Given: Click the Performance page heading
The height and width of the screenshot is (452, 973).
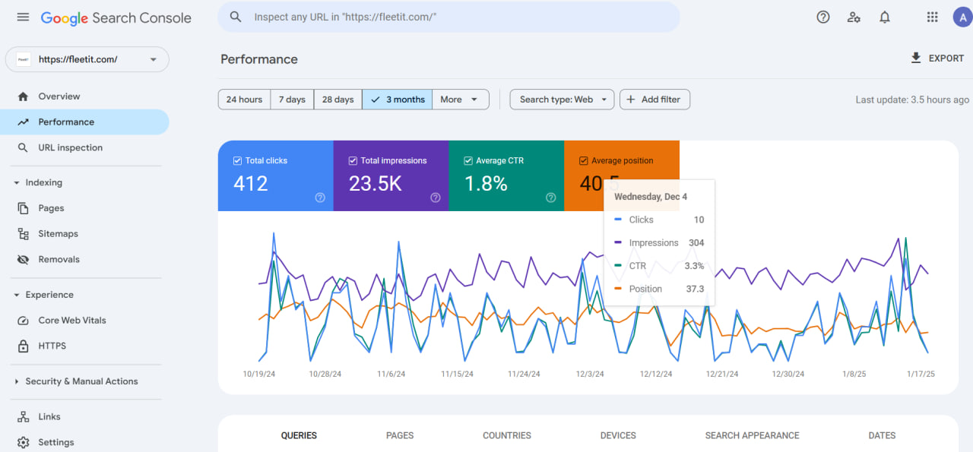Looking at the screenshot, I should click(259, 59).
